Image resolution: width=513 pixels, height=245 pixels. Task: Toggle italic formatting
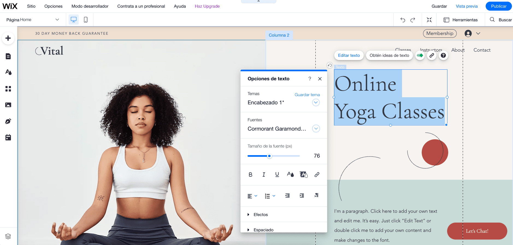click(x=264, y=175)
